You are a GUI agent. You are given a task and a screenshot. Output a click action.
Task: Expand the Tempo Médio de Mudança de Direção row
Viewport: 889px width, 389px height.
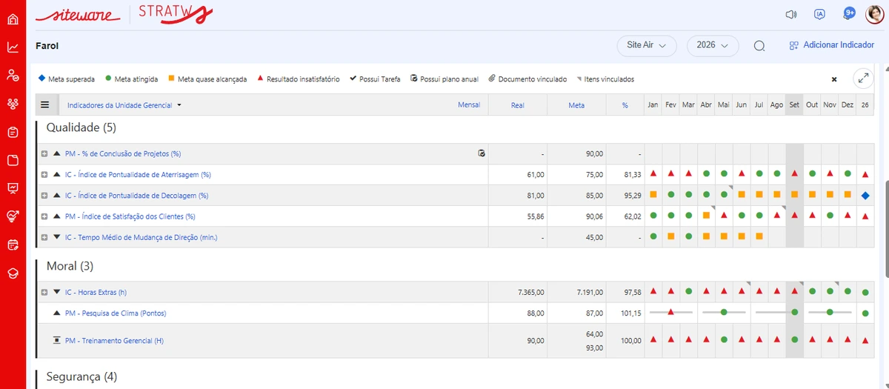click(x=44, y=237)
